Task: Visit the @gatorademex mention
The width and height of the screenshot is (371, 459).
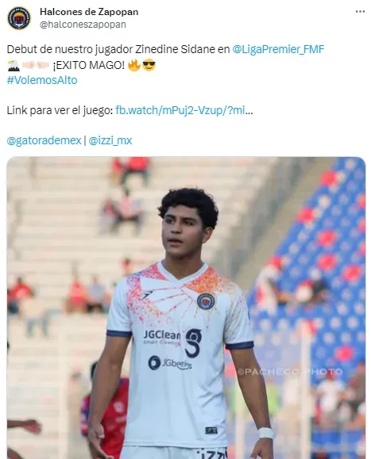Action: point(44,140)
